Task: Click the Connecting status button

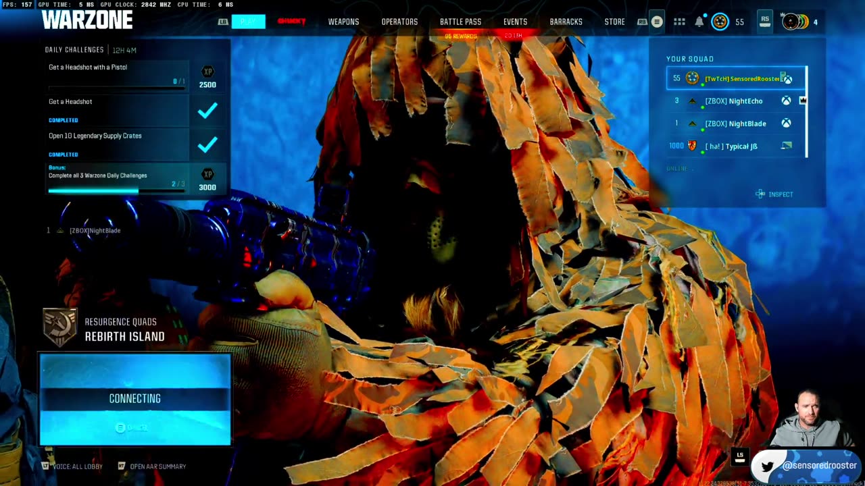Action: coord(135,399)
